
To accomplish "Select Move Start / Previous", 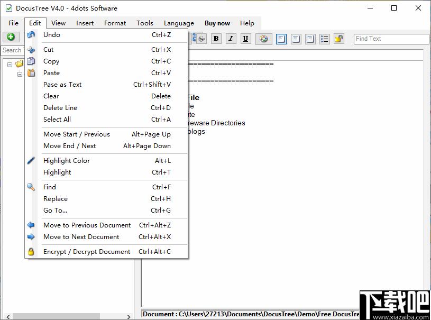I will click(106, 134).
